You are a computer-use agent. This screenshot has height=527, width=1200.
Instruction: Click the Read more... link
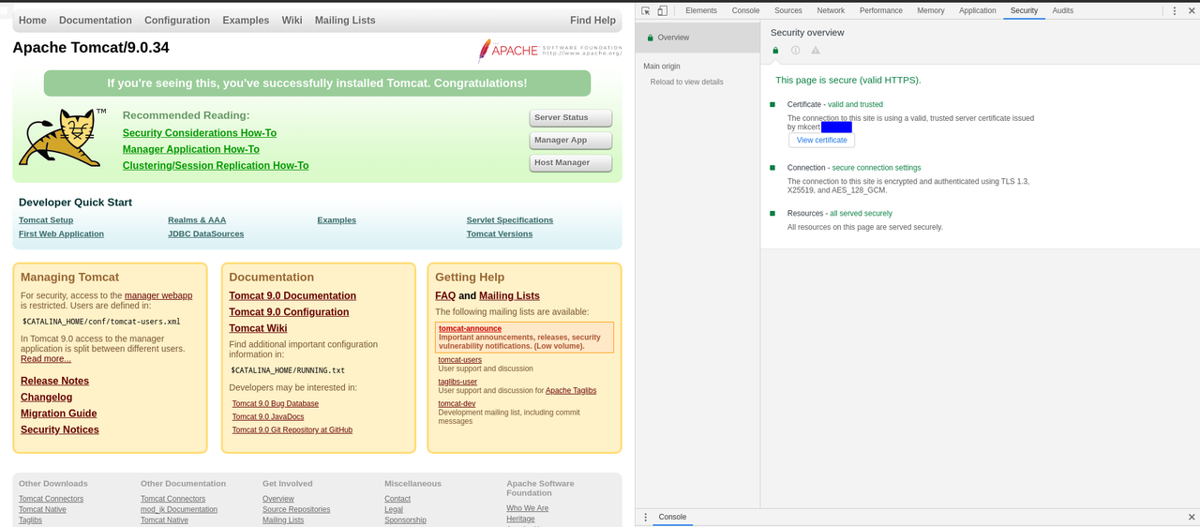pyautogui.click(x=46, y=359)
